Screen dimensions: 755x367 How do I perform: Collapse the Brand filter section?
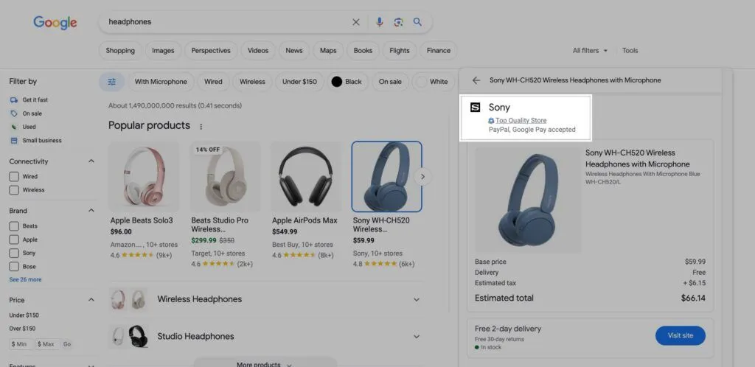(91, 211)
